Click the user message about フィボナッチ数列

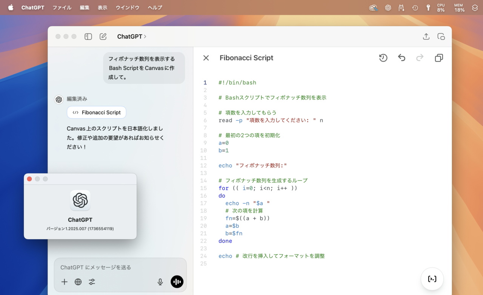click(144, 68)
